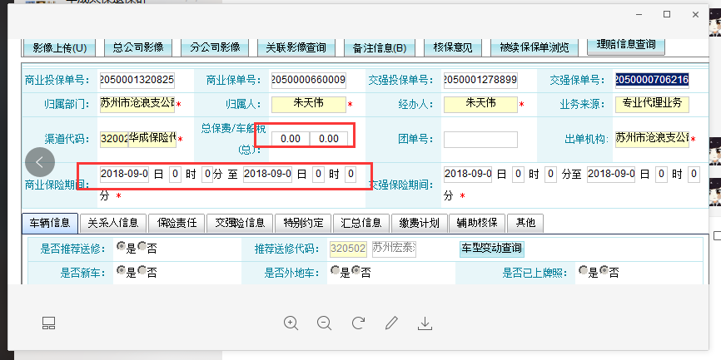Click the first 0.00 总保费 field
Viewport: 721px width, 360px height.
tap(290, 139)
